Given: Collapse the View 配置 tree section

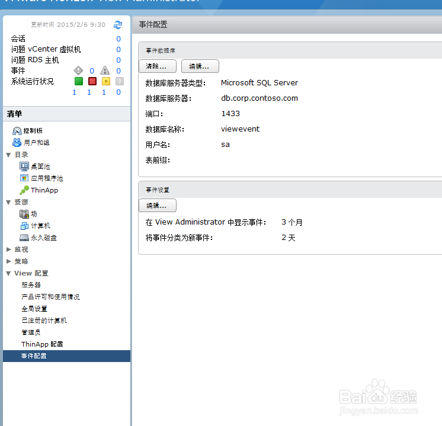Looking at the screenshot, I should tap(8, 273).
